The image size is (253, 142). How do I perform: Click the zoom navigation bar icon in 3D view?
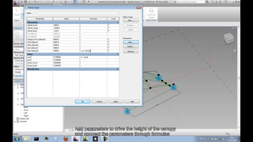pos(235,51)
